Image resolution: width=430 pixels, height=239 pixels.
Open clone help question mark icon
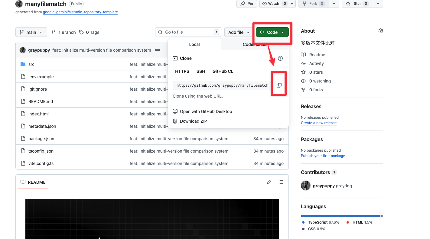pyautogui.click(x=280, y=58)
